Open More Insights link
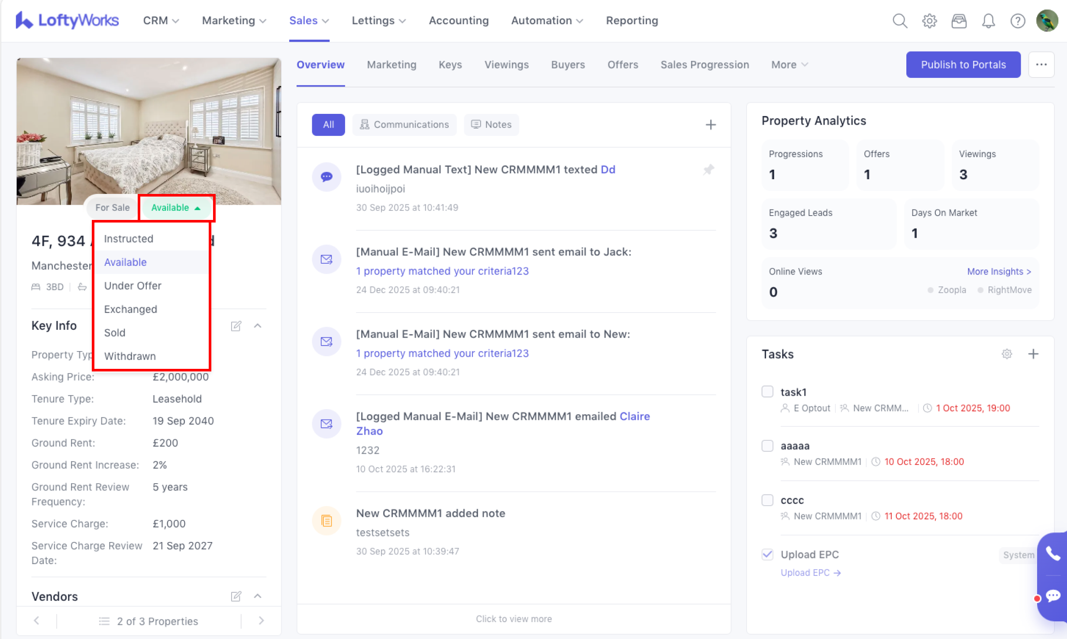 [x=999, y=271]
